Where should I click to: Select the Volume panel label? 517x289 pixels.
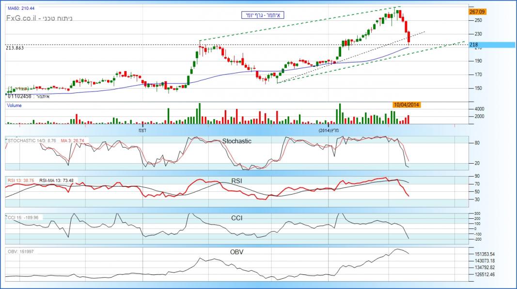[x=14, y=105]
